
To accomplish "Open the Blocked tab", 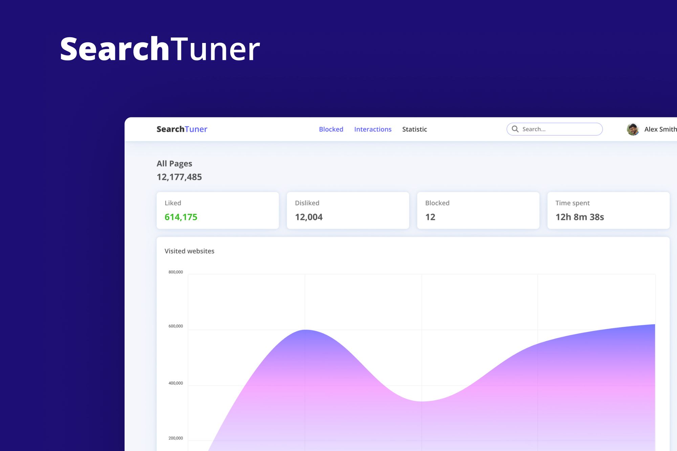I will (x=331, y=129).
